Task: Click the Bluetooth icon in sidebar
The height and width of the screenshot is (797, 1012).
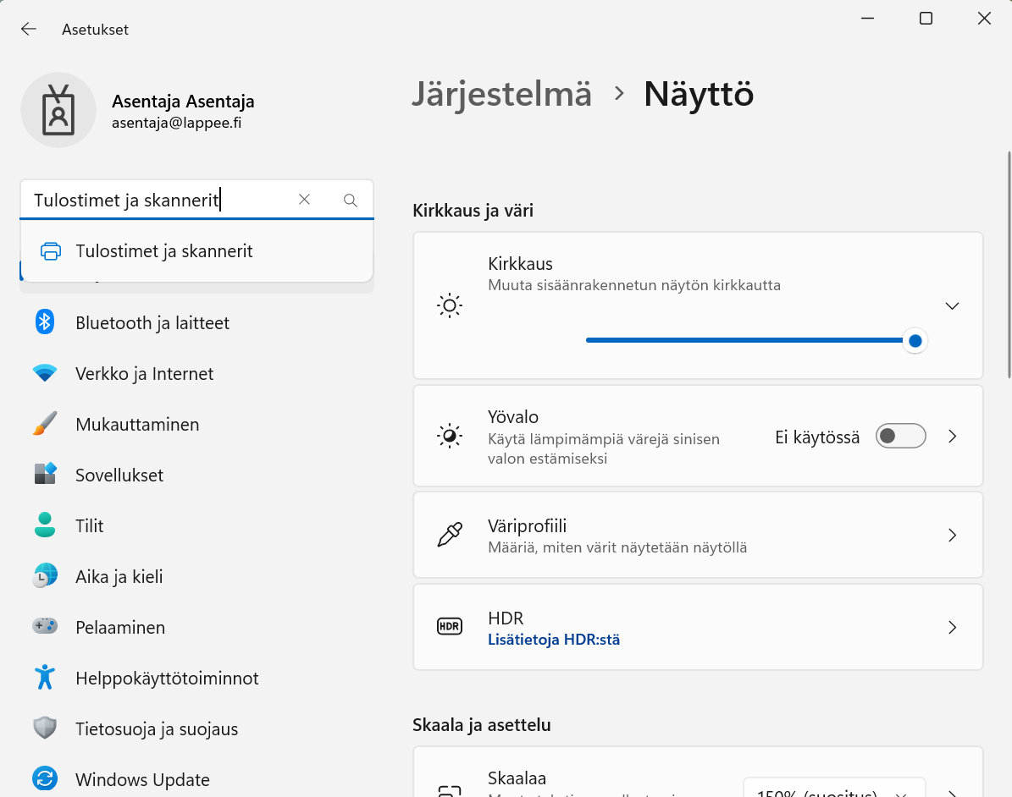Action: [45, 322]
